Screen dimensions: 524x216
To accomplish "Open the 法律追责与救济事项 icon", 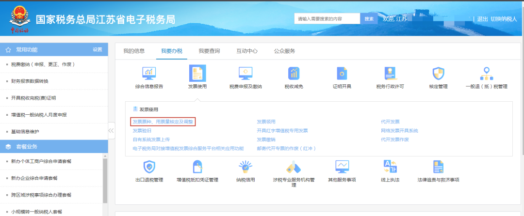I will (438, 166).
